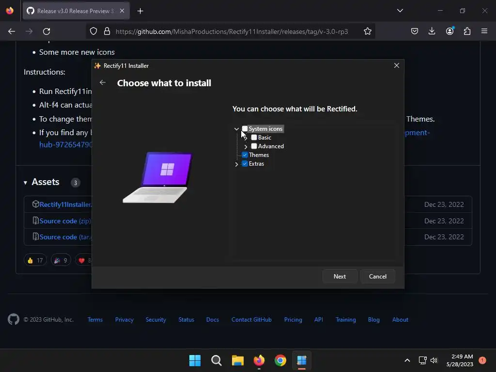The image size is (496, 372).
Task: Add a party popper reaction
Action: [x=61, y=260]
